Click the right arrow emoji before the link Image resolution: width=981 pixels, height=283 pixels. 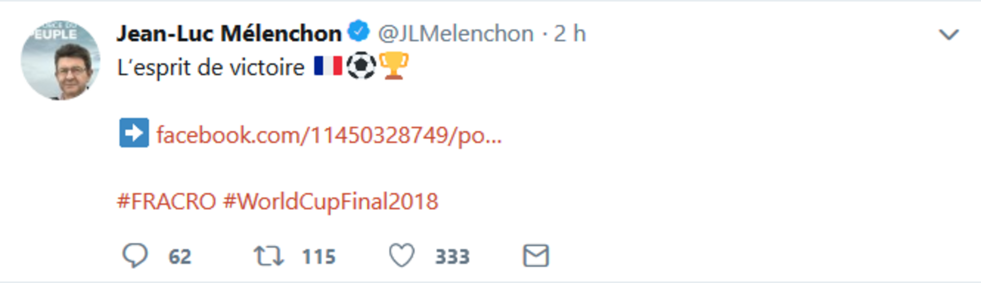point(134,133)
